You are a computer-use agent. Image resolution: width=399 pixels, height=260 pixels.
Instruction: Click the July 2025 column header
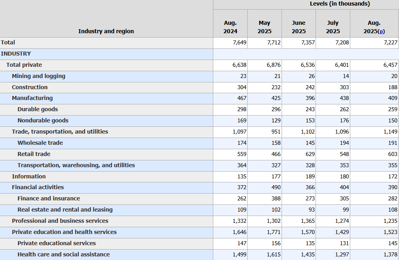333,27
